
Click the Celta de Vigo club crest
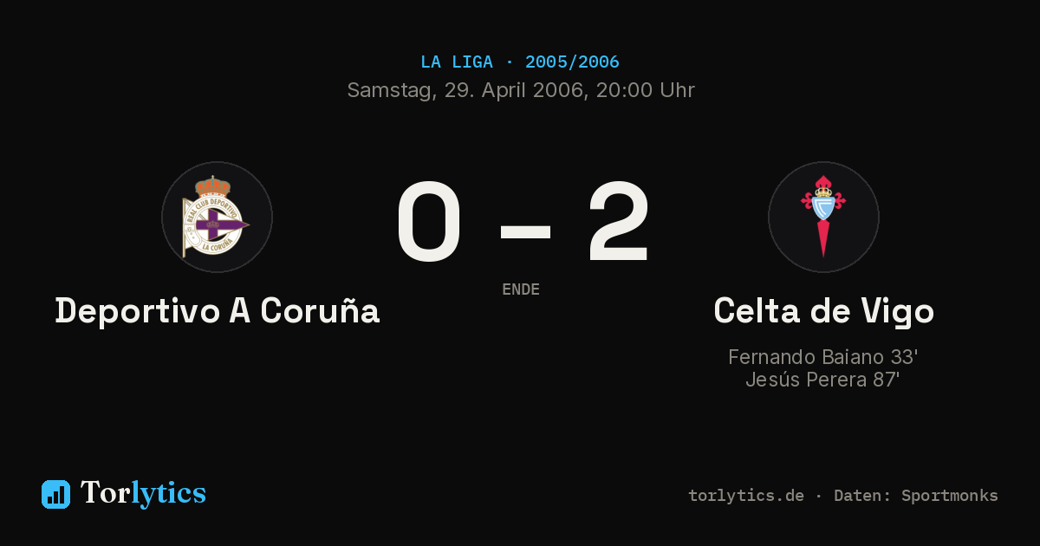tap(823, 217)
